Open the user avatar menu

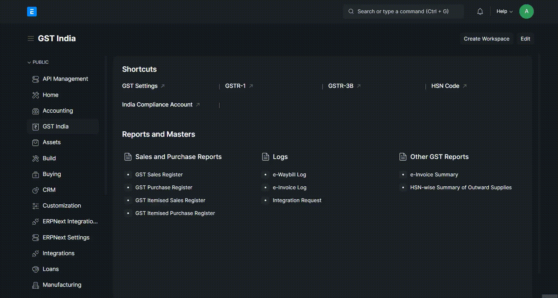(526, 12)
